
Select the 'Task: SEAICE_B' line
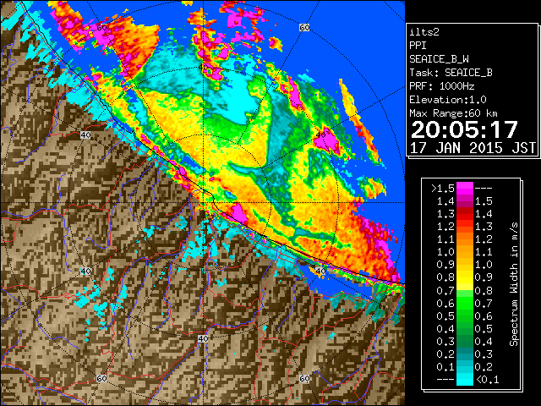pos(451,73)
